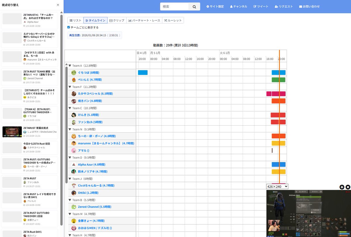Click ぐちつぼ's earlier blue stream bar
Viewport: 351px width, 237px height.
[x=143, y=73]
